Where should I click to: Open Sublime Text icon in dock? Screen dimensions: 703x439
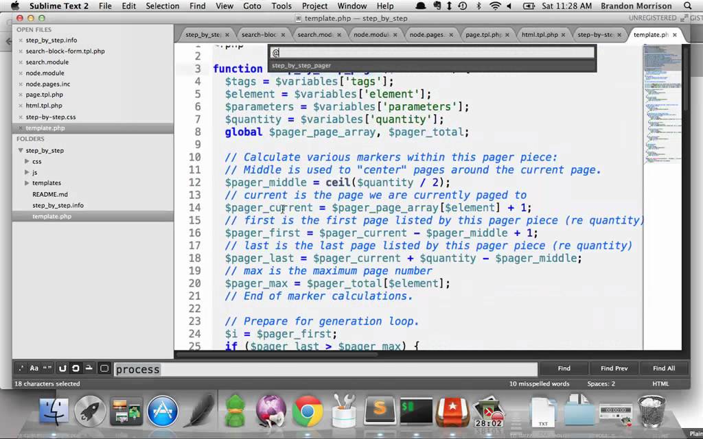pyautogui.click(x=380, y=410)
